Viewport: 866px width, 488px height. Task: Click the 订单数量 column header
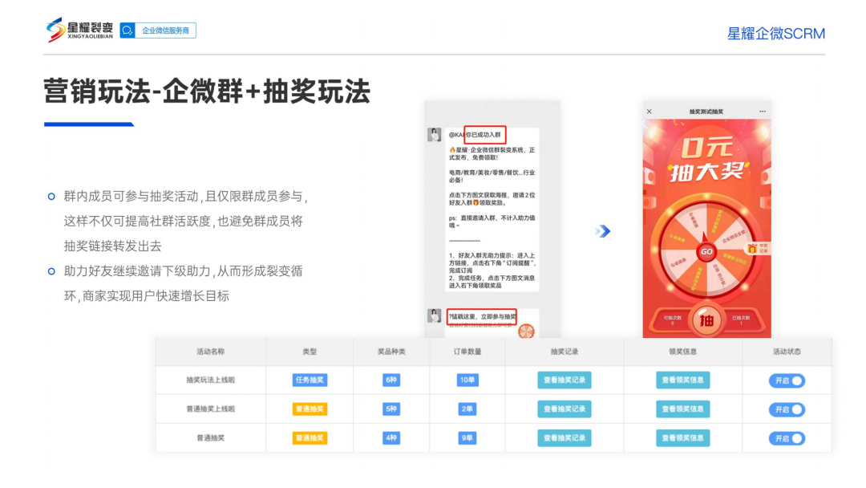tap(467, 352)
